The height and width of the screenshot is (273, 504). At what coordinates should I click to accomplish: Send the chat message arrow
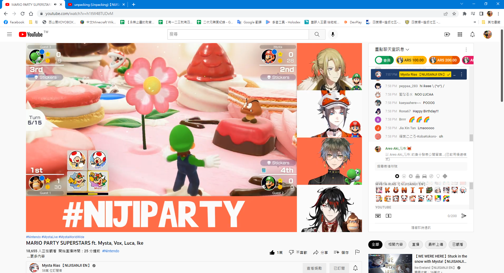click(x=464, y=216)
